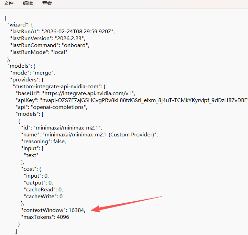Click the "input": 0 cost line

coord(36,176)
